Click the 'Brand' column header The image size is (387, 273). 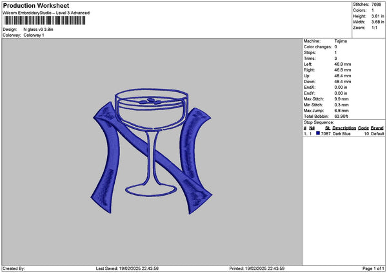pos(377,128)
